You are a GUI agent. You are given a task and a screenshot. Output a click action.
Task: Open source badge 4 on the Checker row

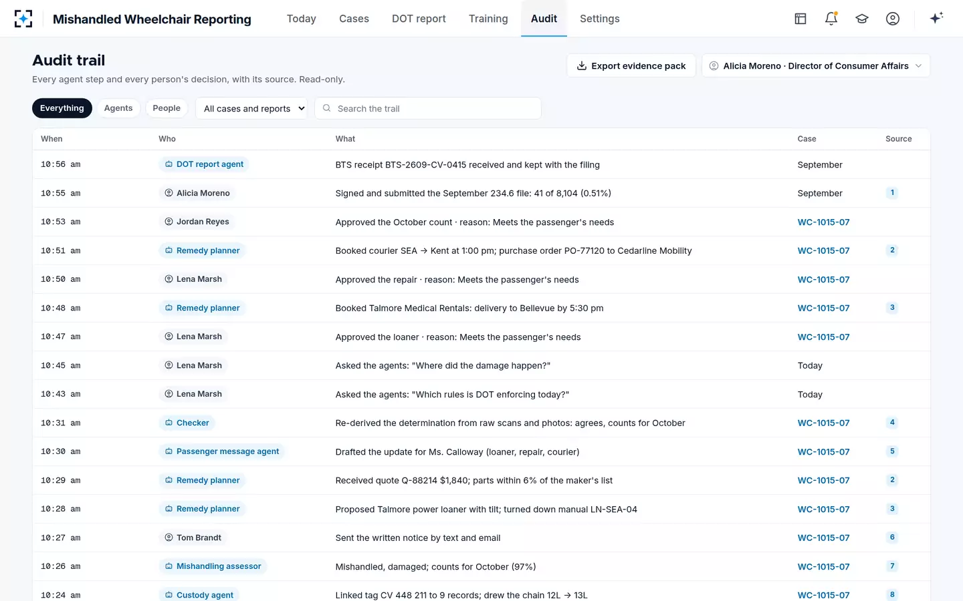click(892, 423)
